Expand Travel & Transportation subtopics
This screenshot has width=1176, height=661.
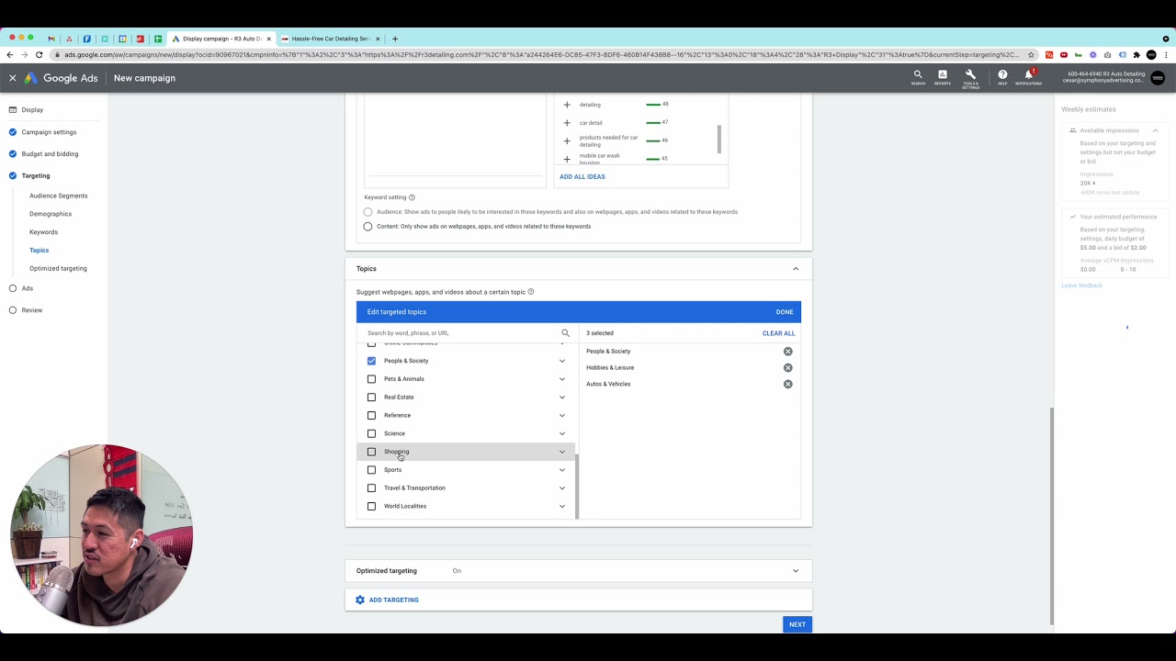coord(562,488)
